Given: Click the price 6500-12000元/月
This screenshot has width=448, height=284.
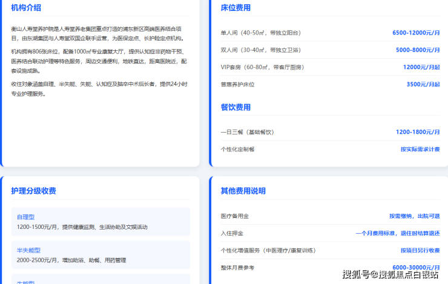Looking at the screenshot, I should [x=416, y=33].
